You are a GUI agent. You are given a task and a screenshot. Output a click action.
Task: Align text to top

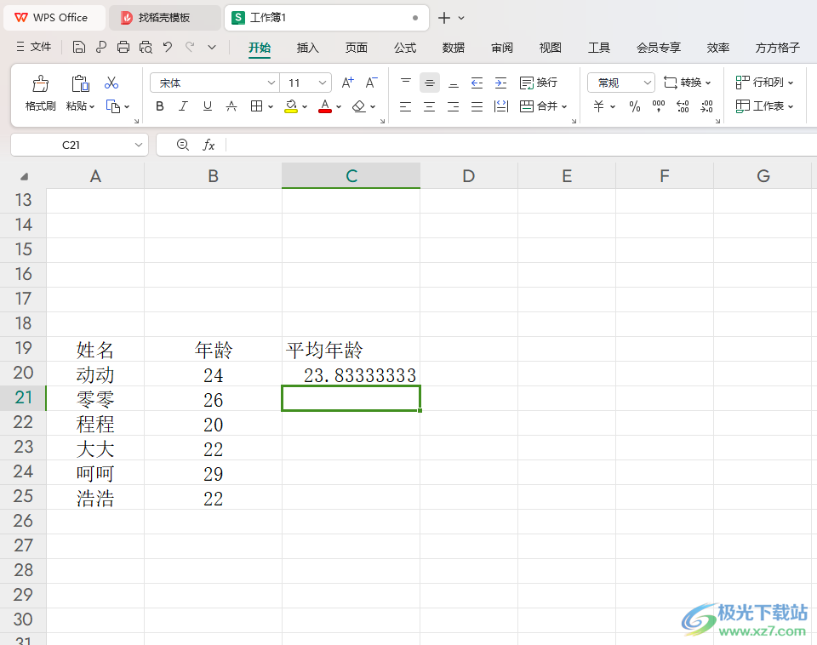[406, 83]
